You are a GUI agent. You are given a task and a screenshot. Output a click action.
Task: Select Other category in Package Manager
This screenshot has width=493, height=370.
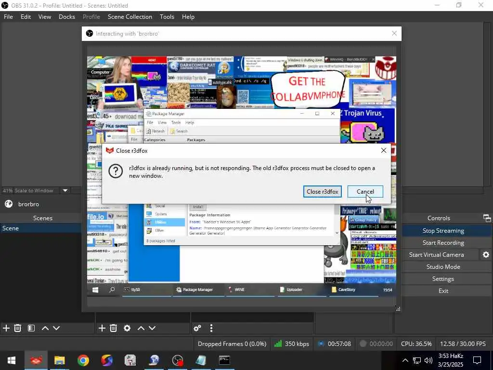click(165, 230)
